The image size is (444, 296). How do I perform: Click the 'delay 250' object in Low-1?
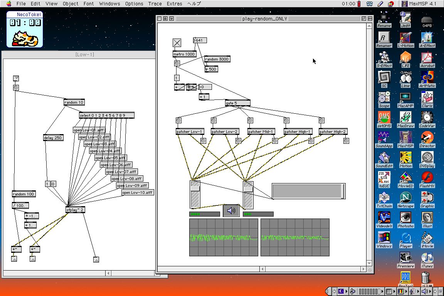(x=53, y=138)
